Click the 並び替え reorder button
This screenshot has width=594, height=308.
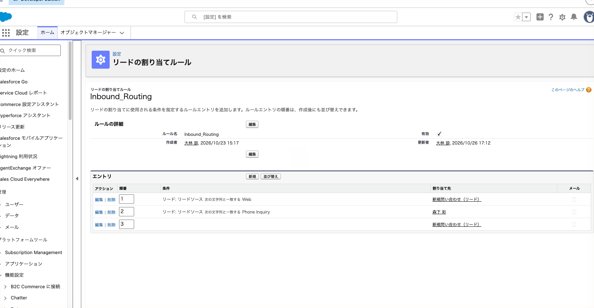tap(270, 176)
